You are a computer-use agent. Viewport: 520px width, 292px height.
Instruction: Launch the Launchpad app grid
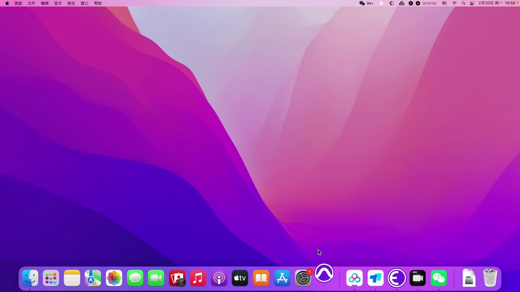tap(51, 278)
